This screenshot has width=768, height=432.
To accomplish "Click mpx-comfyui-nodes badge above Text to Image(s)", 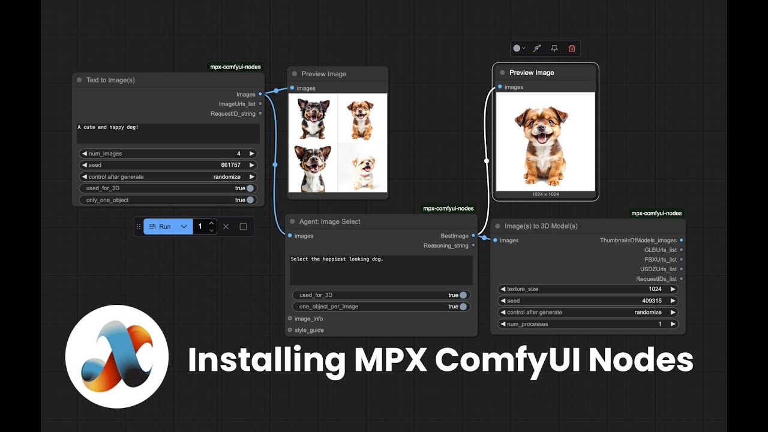I will 235,67.
